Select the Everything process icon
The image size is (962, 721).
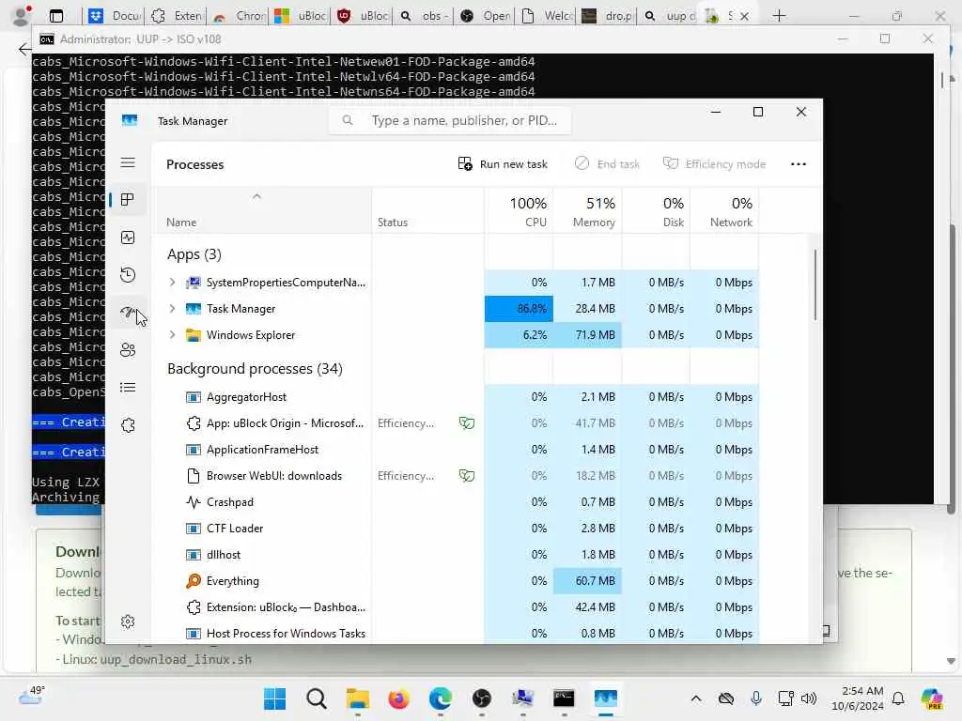[x=194, y=580]
